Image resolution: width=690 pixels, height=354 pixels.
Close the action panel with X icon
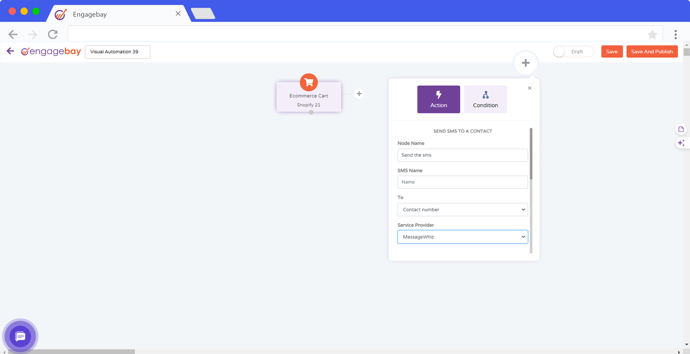tap(529, 88)
